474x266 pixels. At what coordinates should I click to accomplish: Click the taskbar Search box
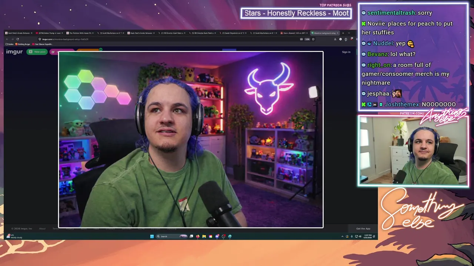click(x=172, y=236)
